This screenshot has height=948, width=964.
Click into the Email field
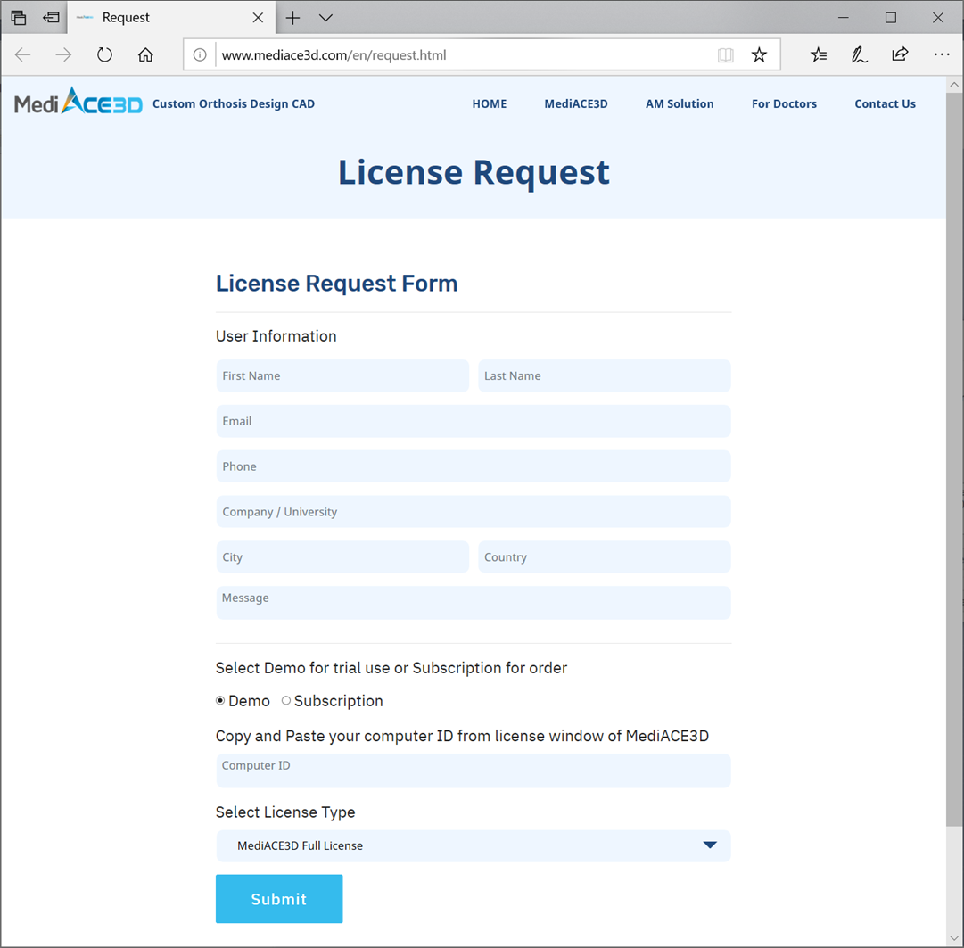coord(474,421)
